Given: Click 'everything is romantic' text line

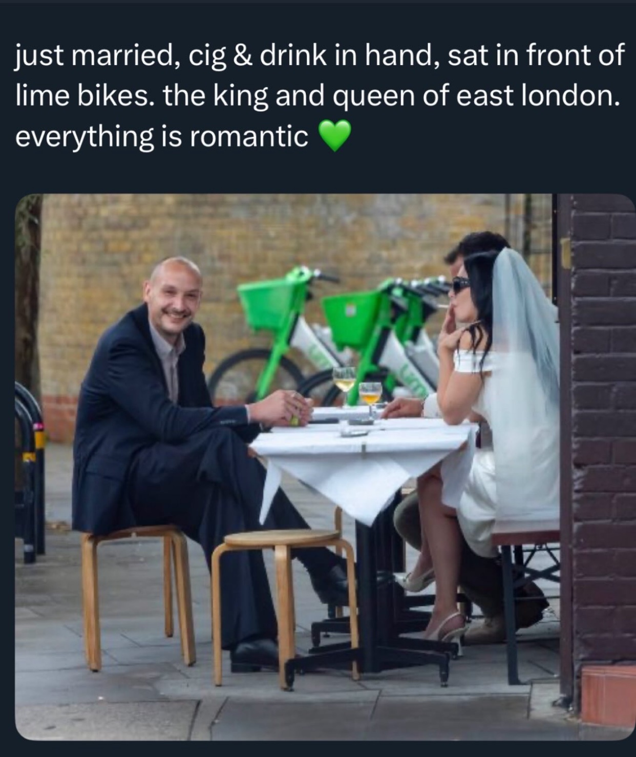Looking at the screenshot, I should [162, 137].
